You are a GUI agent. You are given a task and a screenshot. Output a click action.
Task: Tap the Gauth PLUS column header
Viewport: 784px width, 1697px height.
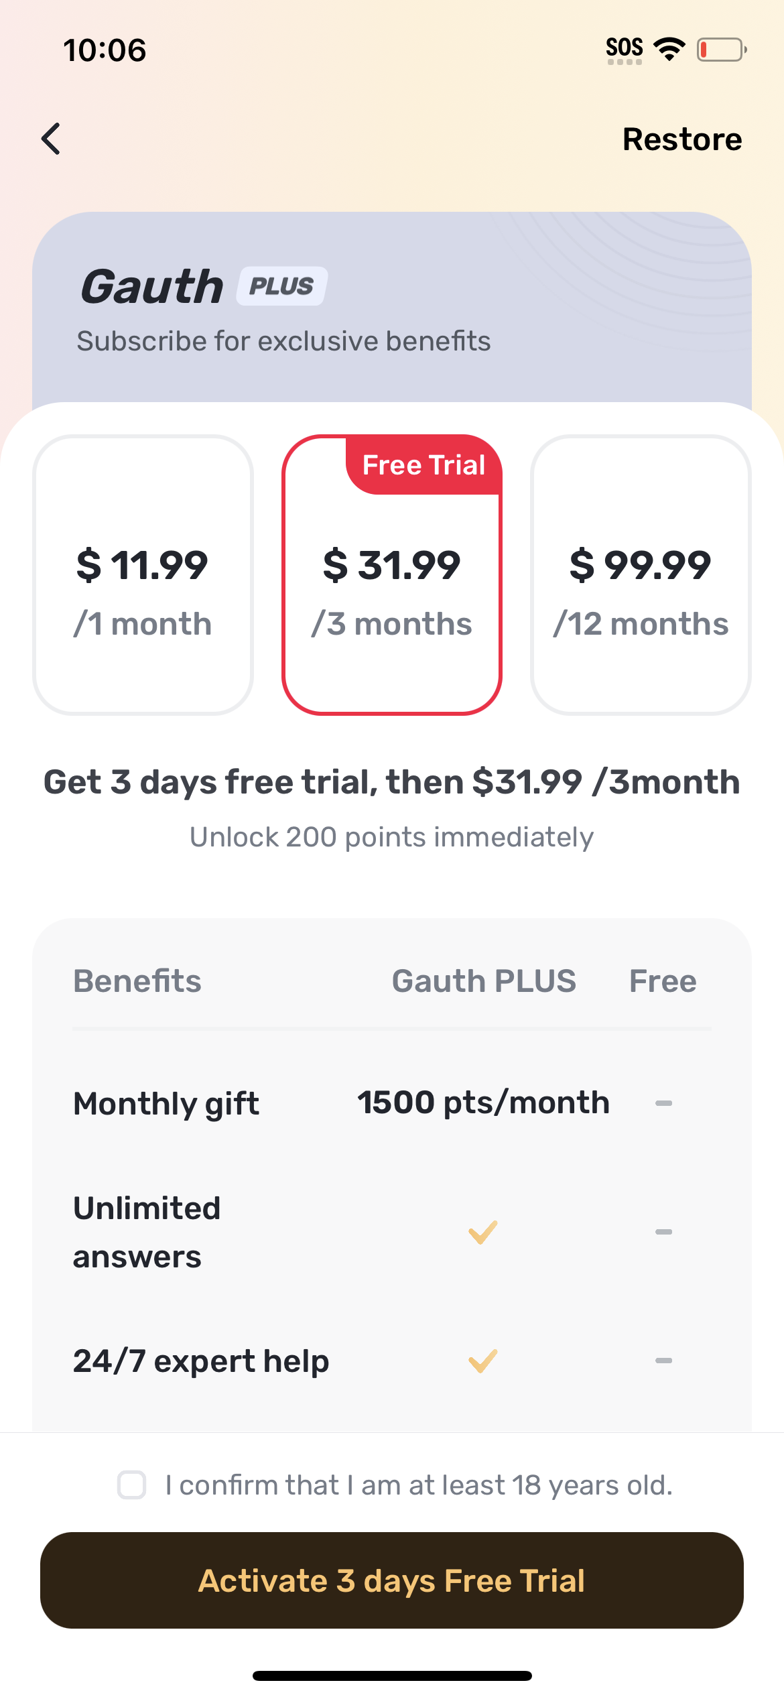click(484, 981)
